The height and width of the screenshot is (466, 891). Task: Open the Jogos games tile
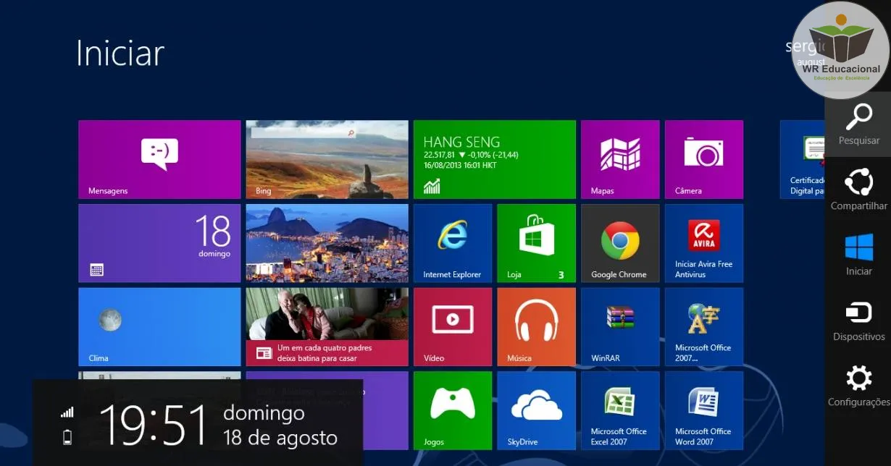453,410
